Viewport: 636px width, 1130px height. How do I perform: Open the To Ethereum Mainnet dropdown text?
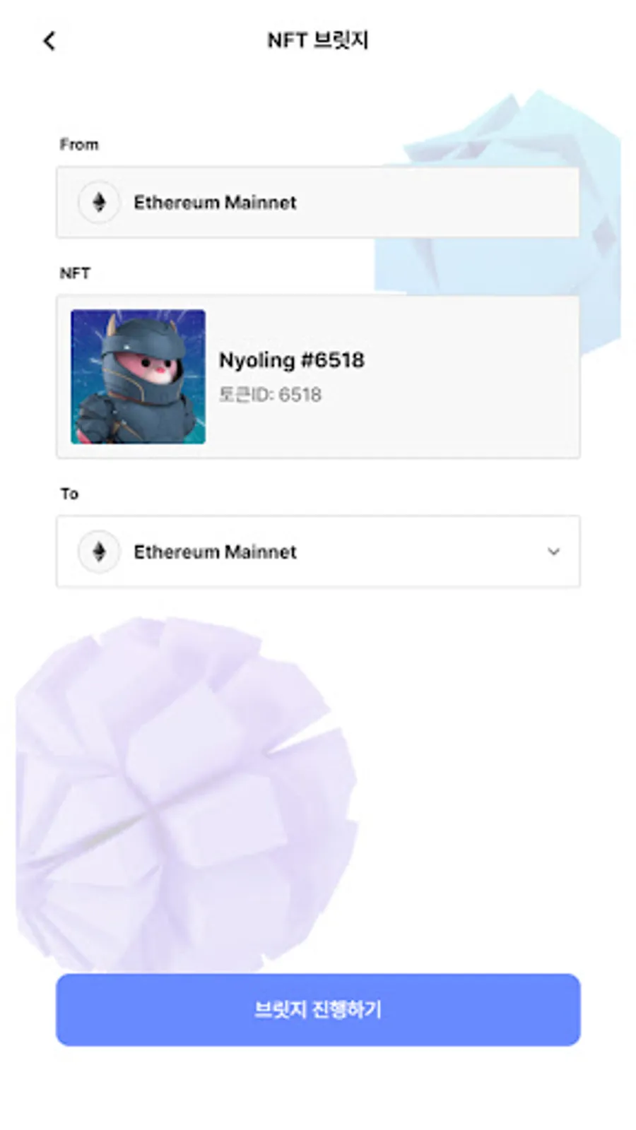(x=215, y=552)
